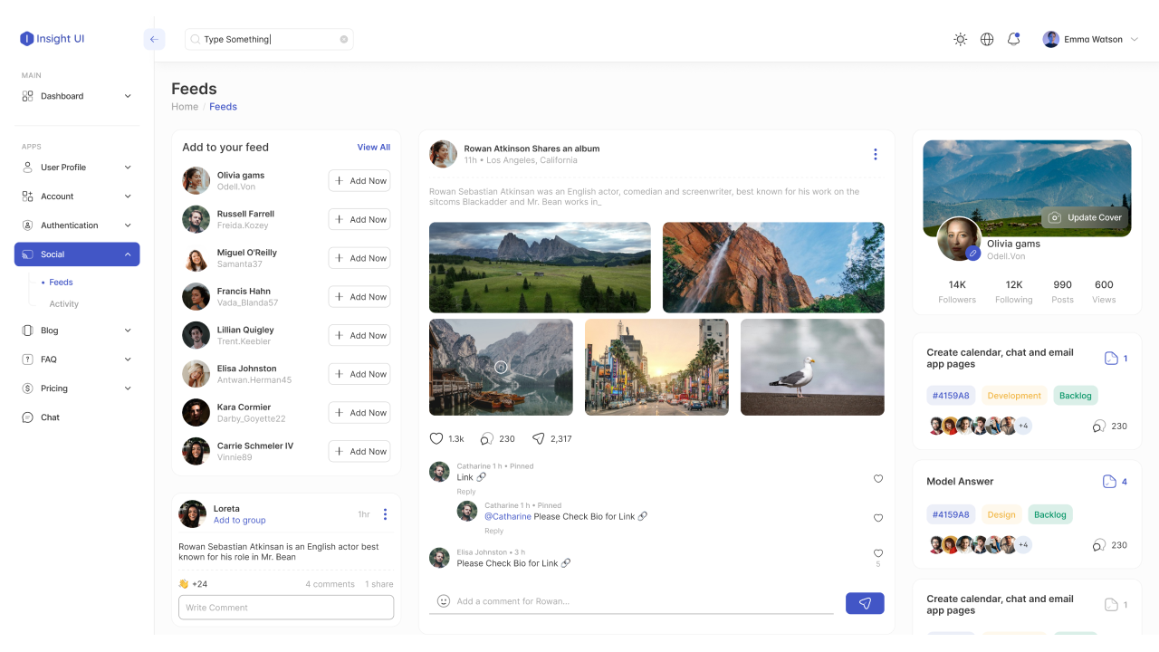Toggle the light/dark theme sun icon
1159x652 pixels.
(x=960, y=39)
